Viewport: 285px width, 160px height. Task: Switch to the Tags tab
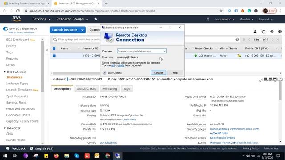point(126,89)
